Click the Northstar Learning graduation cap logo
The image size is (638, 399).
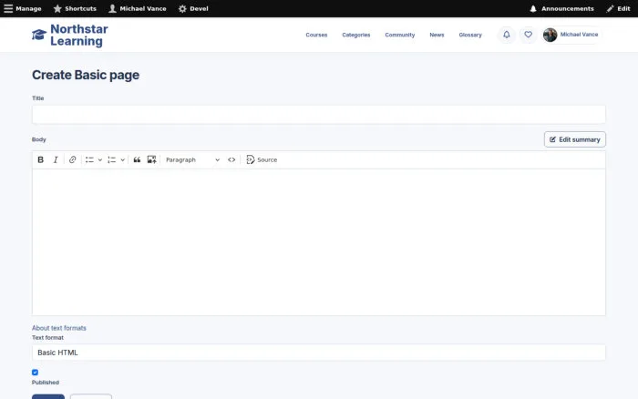(x=39, y=35)
